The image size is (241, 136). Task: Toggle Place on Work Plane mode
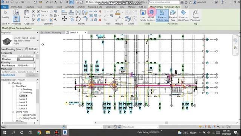click(x=183, y=15)
